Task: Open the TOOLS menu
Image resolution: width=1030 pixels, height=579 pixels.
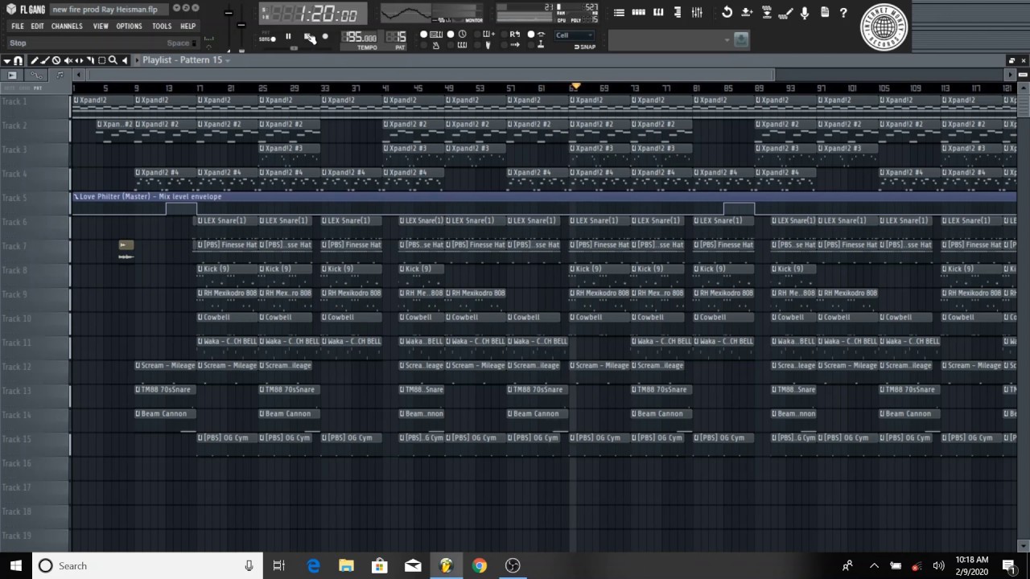Action: coord(162,27)
